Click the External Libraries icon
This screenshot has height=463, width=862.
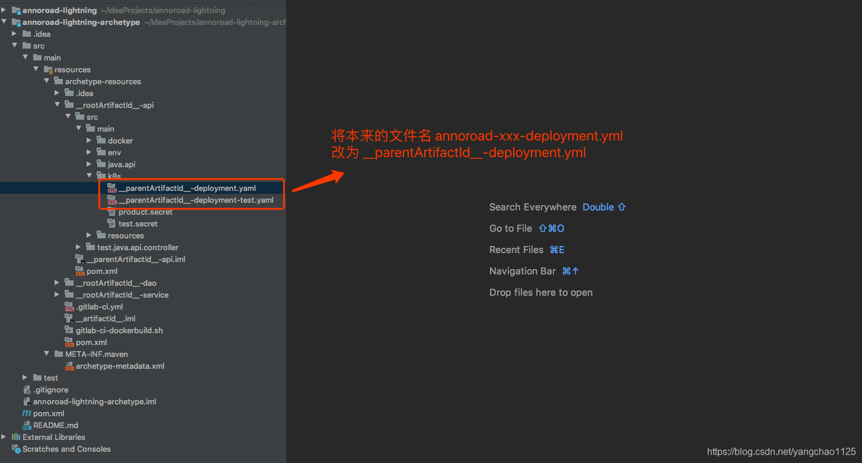point(16,437)
